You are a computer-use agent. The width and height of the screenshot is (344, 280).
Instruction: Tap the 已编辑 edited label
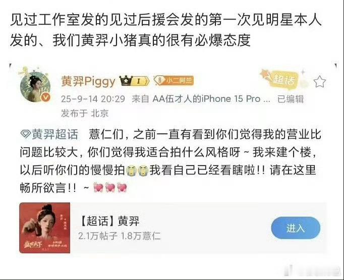291,99
